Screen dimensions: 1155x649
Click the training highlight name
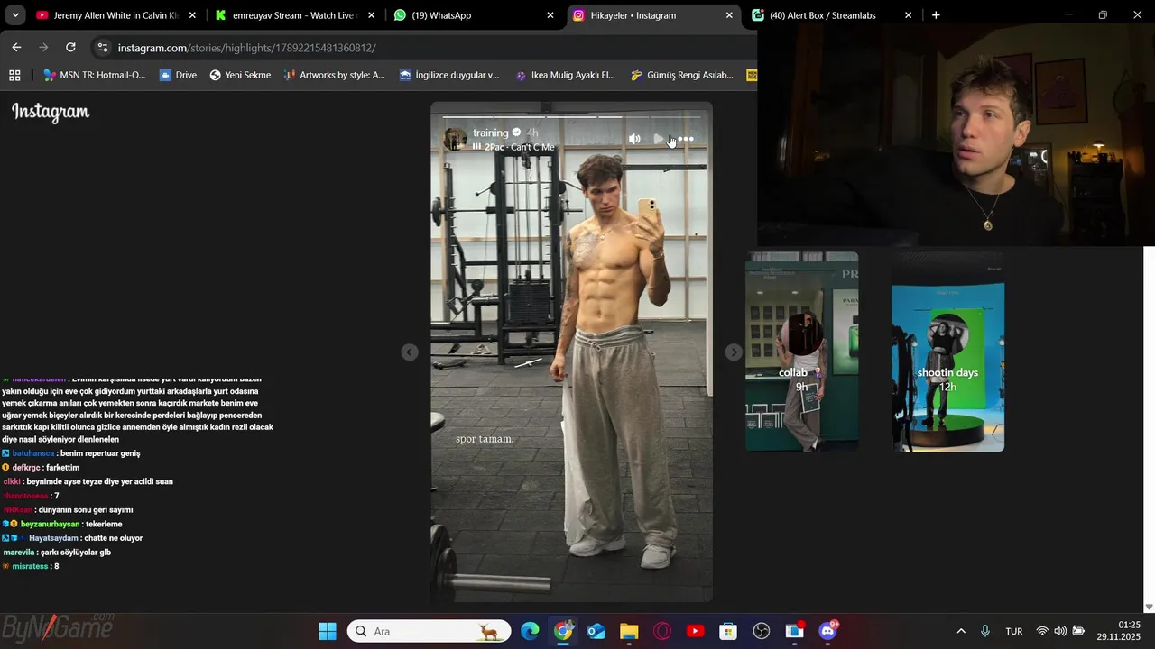point(491,133)
